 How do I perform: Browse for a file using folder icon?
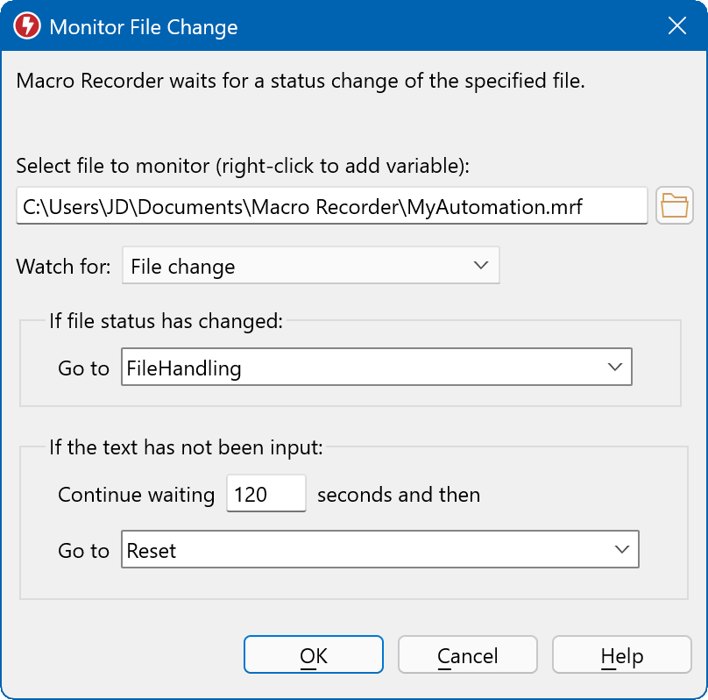(674, 206)
